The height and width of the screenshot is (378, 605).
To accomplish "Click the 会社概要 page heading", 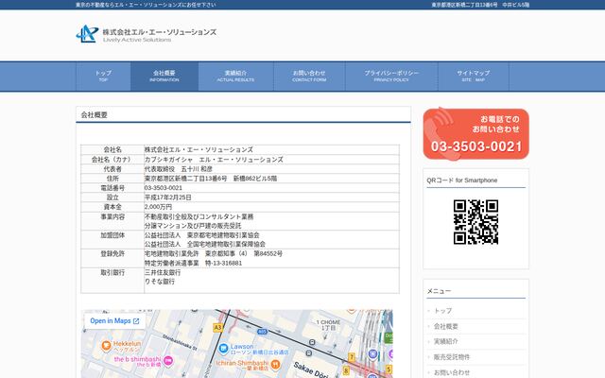I will [95, 115].
